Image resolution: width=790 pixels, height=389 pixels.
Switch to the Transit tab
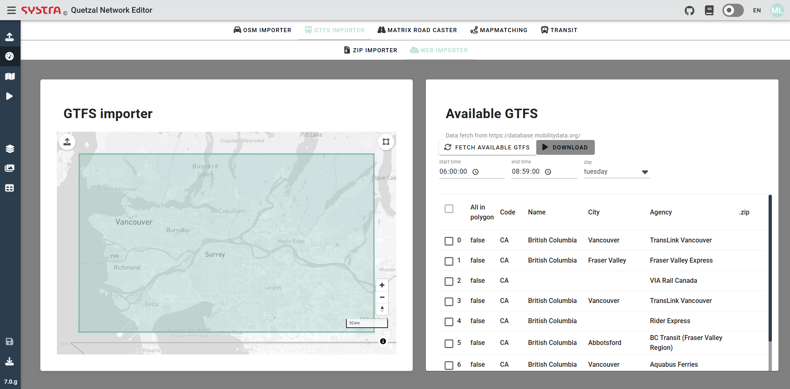tap(559, 30)
